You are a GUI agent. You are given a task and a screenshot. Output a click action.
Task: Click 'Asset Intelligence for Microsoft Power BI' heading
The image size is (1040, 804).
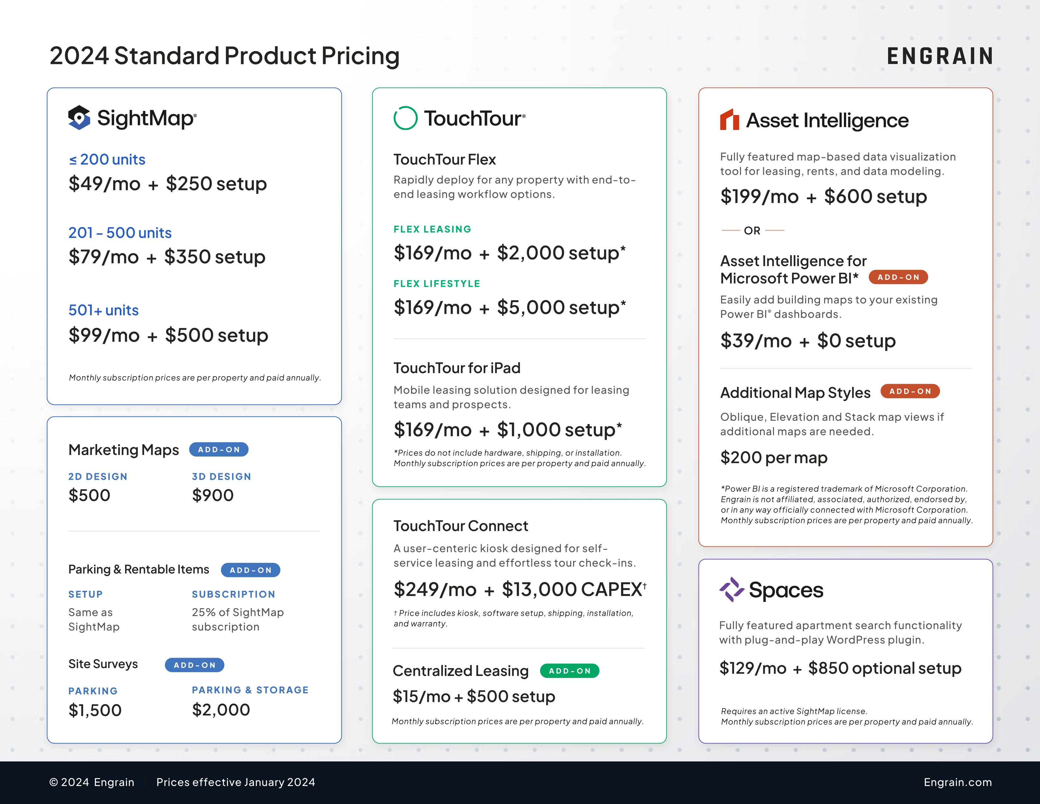pyautogui.click(x=793, y=270)
